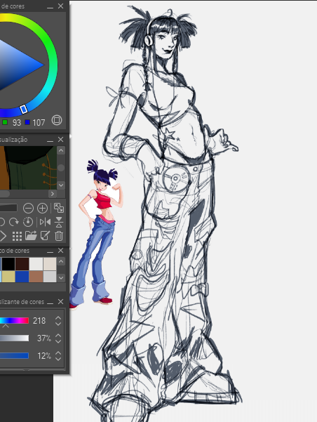Minimize the color set panel

coord(50,251)
